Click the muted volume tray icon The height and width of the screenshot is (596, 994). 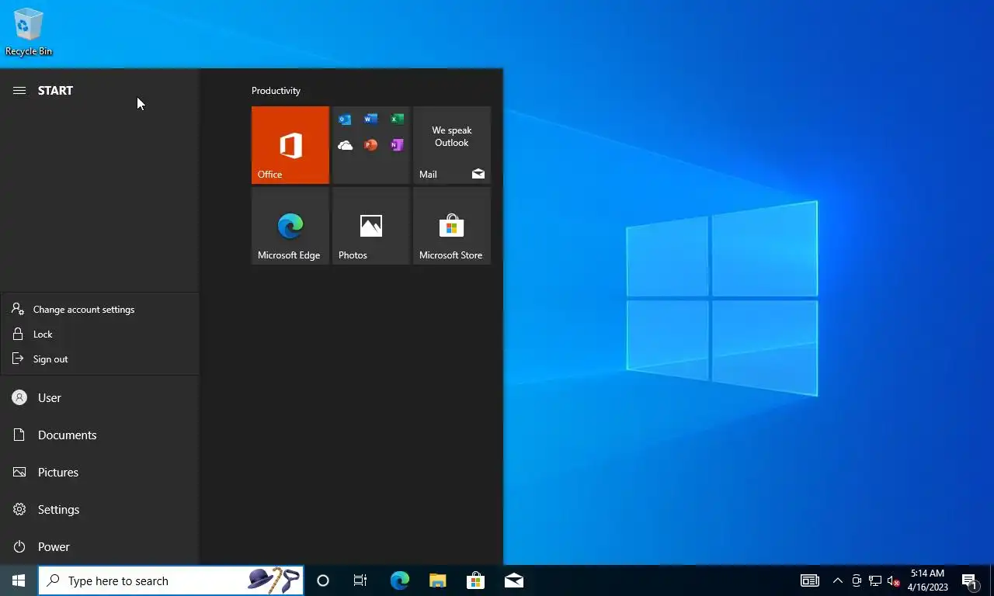tap(894, 580)
